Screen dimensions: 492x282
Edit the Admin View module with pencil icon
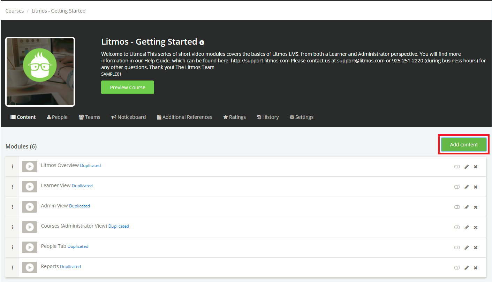coord(467,207)
